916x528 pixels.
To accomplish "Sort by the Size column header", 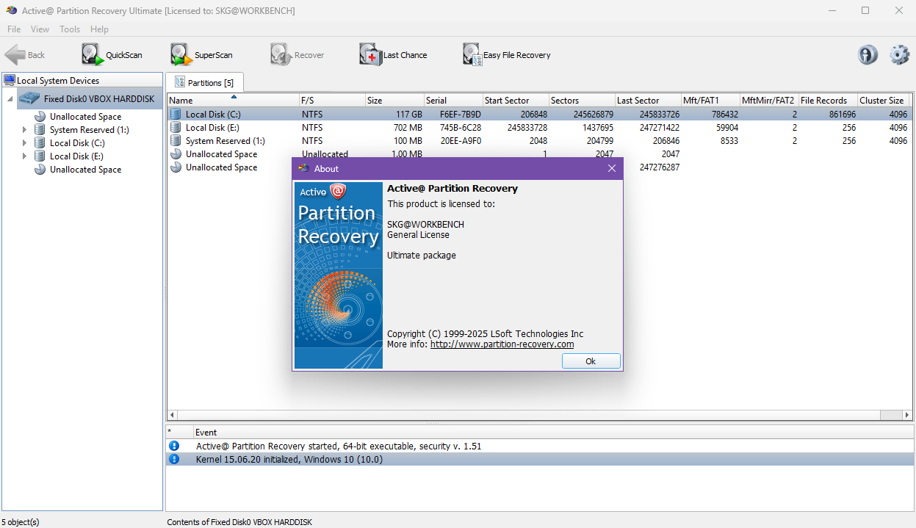I will coord(394,100).
